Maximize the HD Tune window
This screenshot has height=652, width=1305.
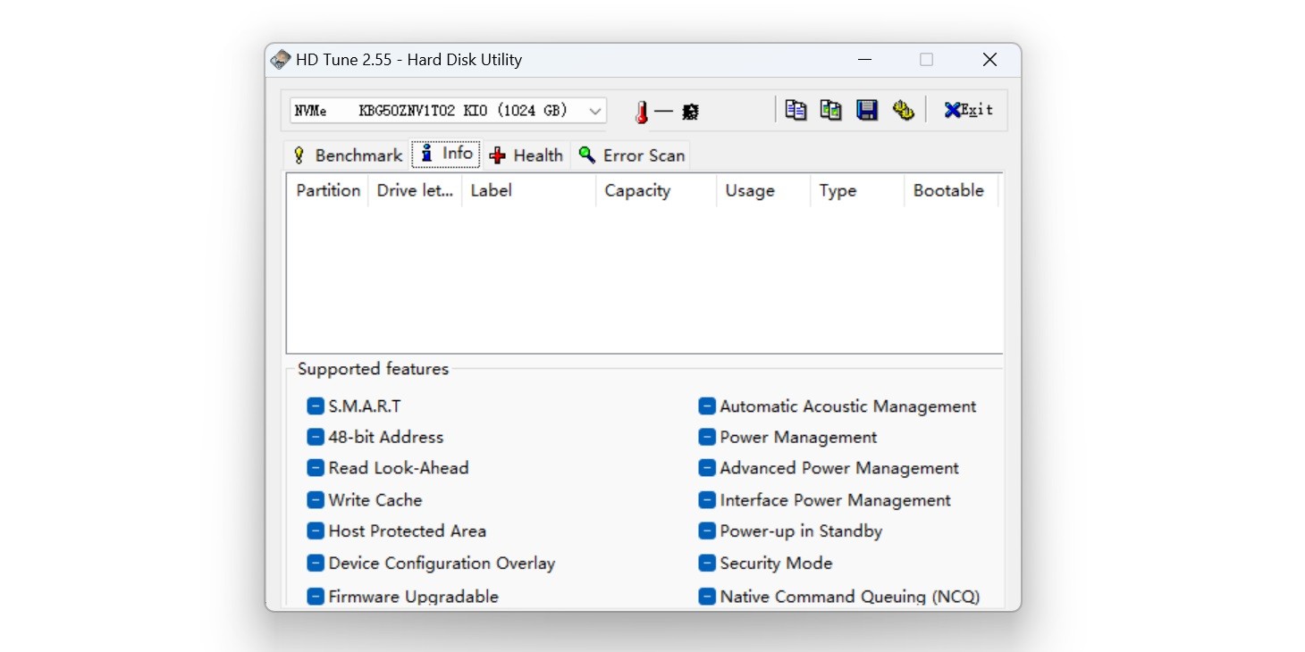(x=926, y=60)
